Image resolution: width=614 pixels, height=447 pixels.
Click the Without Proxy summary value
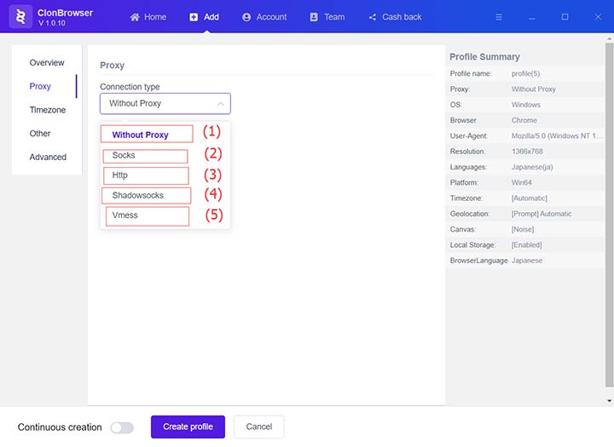(533, 89)
